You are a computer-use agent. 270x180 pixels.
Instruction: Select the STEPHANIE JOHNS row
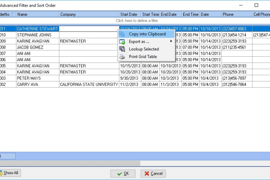pos(37,35)
